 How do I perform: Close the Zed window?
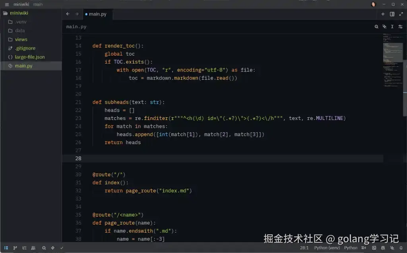coord(402,4)
